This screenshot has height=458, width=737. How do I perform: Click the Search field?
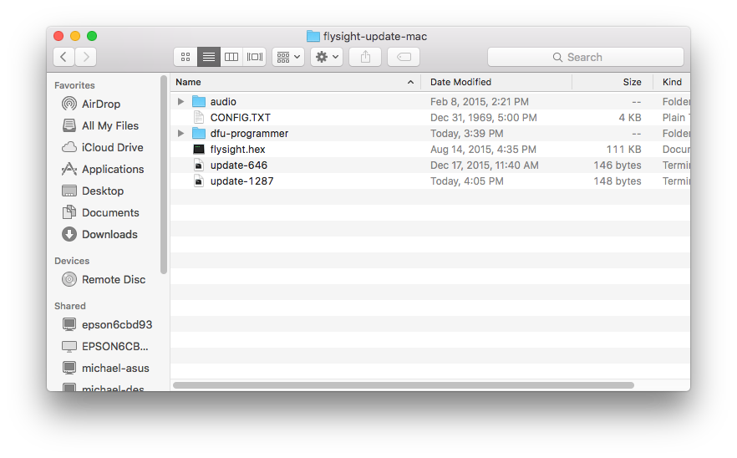click(x=585, y=57)
